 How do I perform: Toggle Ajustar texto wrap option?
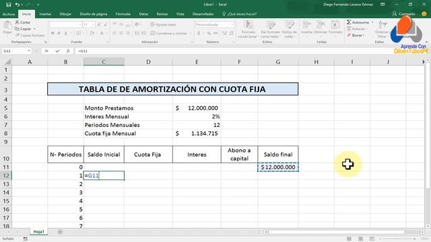(163, 25)
